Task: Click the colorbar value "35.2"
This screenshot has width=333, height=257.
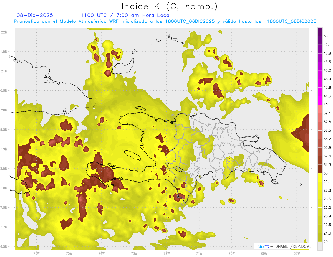Action: (327, 139)
